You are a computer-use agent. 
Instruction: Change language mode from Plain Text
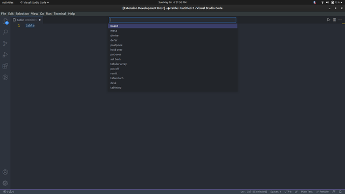(x=307, y=192)
